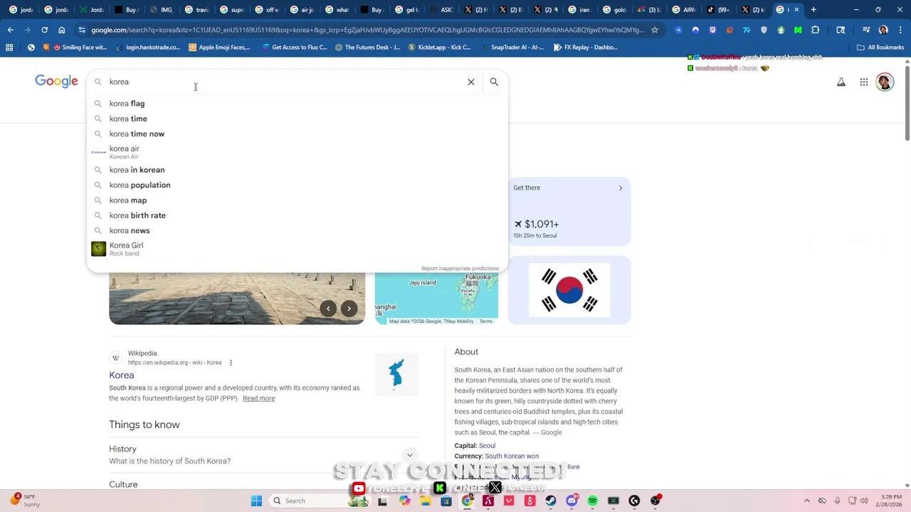Screen dimensions: 911x512
Task: Open bookmarks bar apps grid icon
Action: tap(9, 48)
